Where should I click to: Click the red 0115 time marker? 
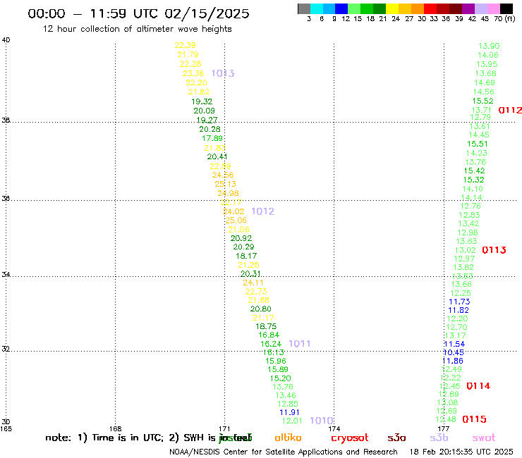coord(475,419)
